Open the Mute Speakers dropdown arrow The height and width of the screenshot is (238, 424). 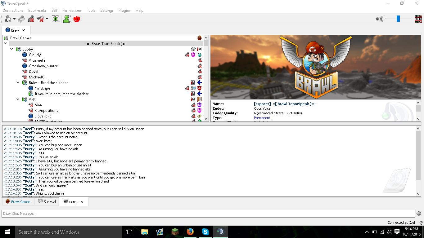[x=47, y=19]
